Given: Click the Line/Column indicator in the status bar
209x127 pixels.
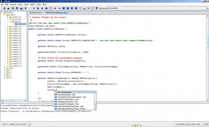Looking at the screenshot, I should [x=187, y=124].
